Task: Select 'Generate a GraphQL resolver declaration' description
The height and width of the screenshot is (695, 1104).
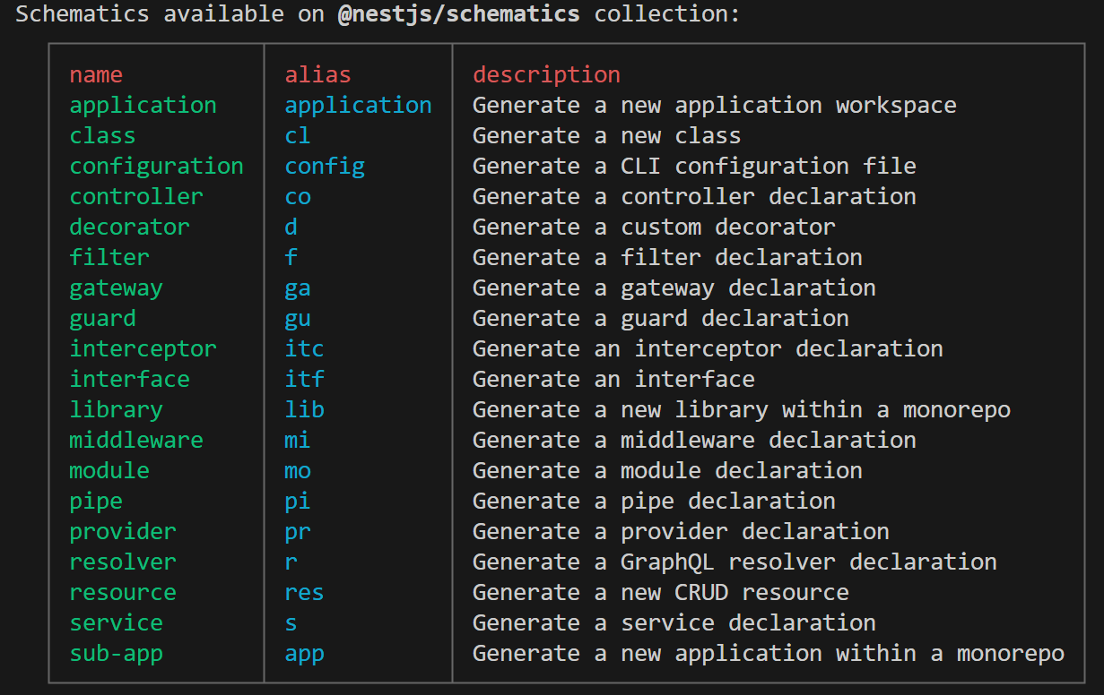Action: 735,562
